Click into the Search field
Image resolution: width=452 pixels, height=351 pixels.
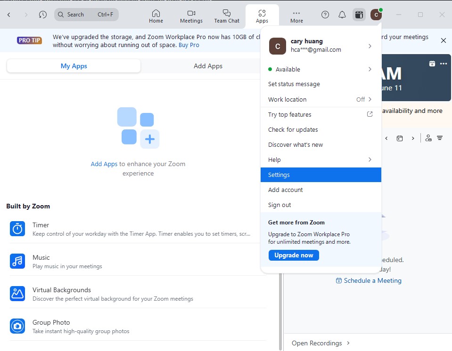click(x=86, y=15)
